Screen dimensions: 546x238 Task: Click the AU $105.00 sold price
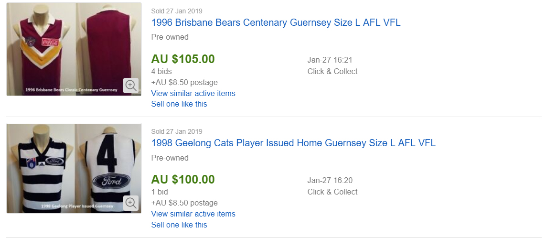click(183, 59)
